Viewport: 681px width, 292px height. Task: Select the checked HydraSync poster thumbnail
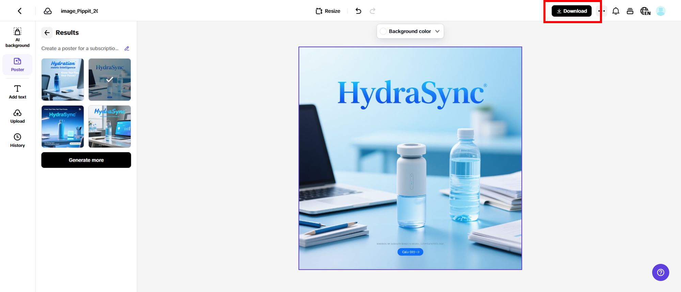click(110, 80)
